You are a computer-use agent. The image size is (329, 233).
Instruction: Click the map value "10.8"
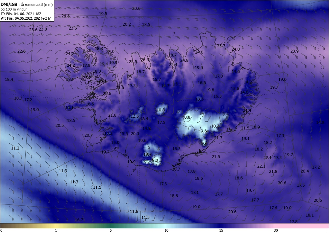161,110
